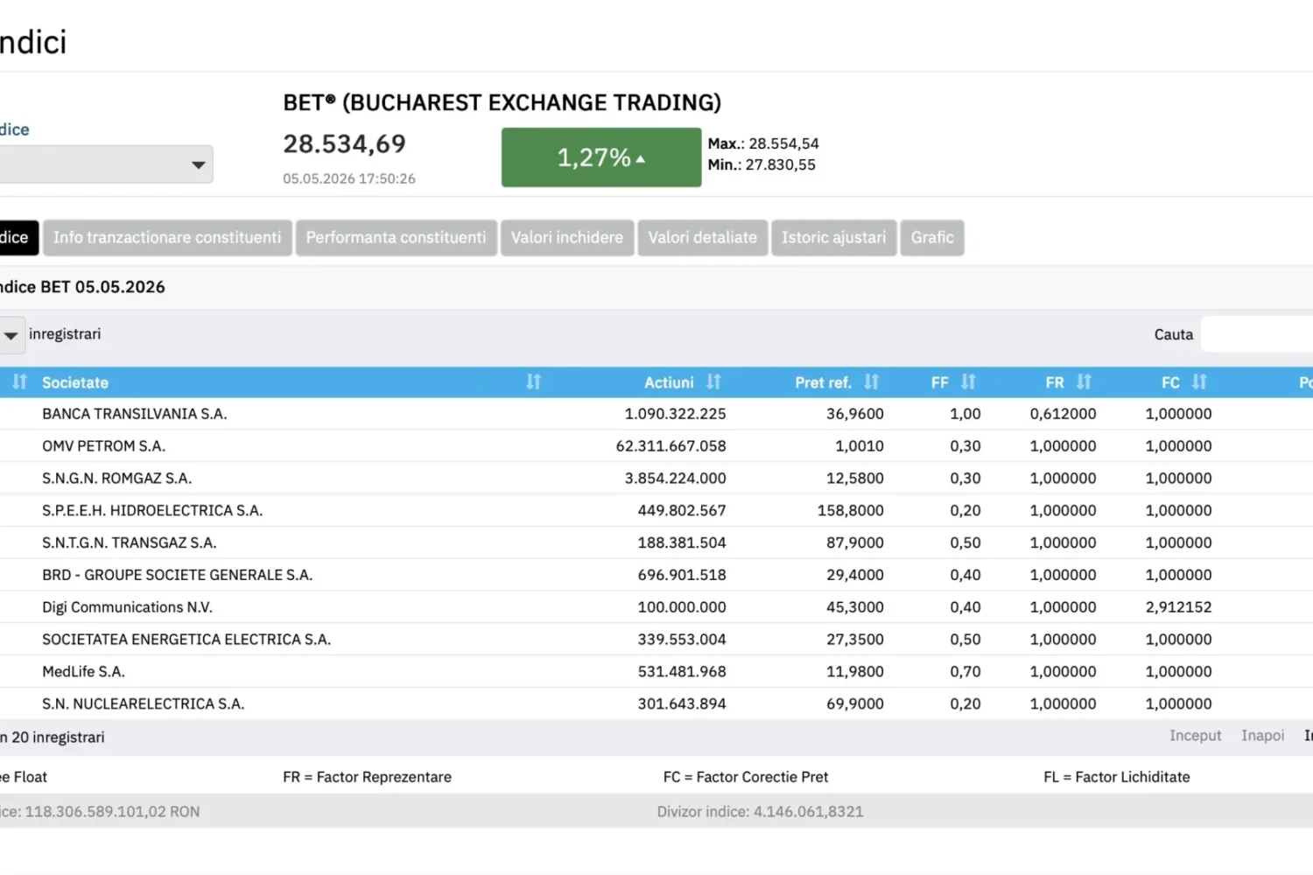The image size is (1313, 875).
Task: Select the FC value 2,912152
Action: [1179, 607]
